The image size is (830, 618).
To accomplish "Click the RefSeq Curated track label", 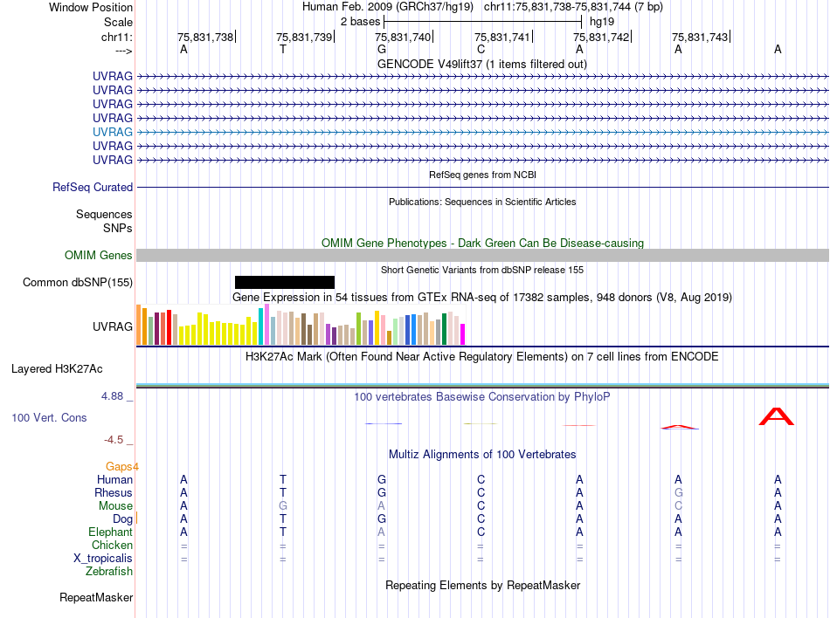I will click(x=93, y=187).
